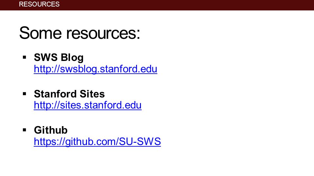Click https:// in the Github URL
The image size is (314, 176).
pos(49,142)
